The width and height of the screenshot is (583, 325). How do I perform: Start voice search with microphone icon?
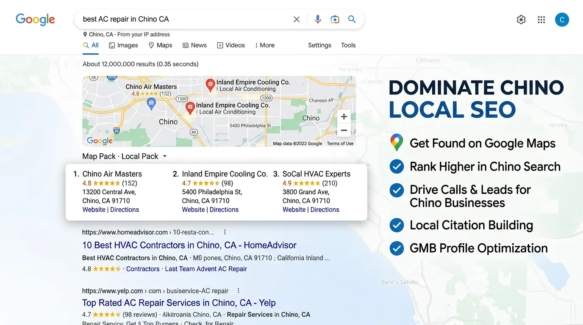[x=318, y=19]
